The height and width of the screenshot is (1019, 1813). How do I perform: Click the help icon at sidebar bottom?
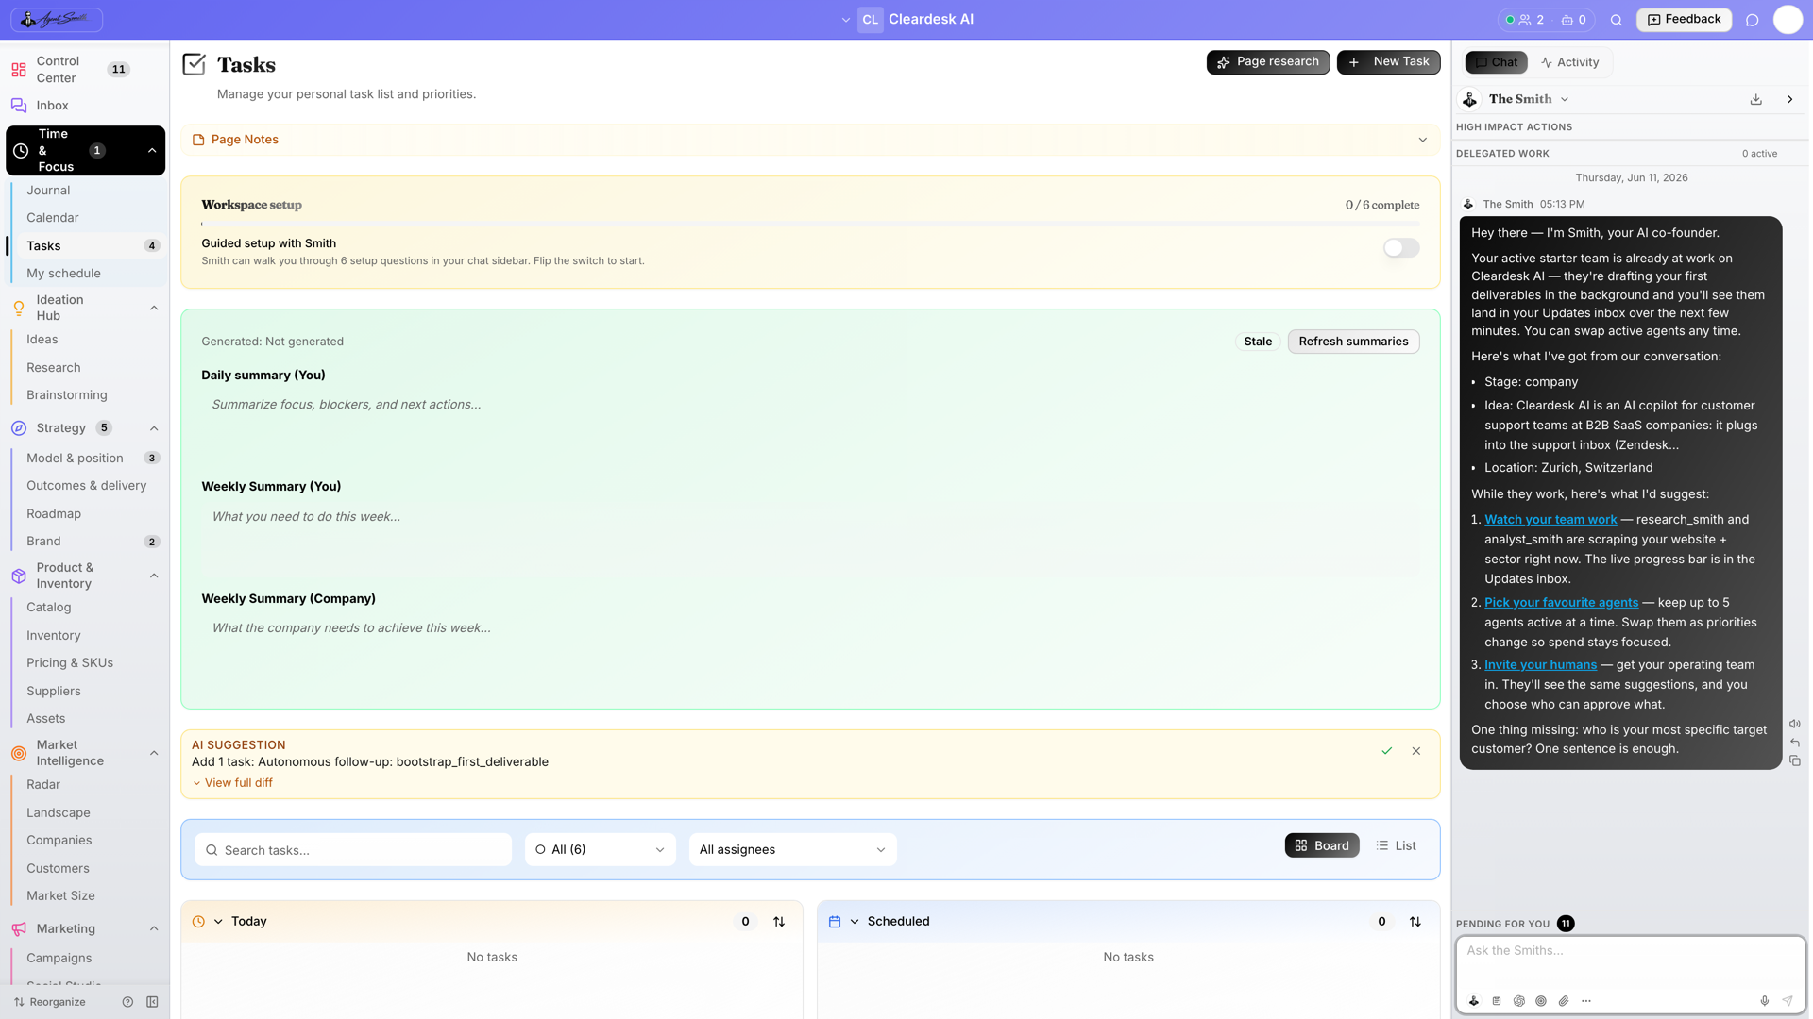pos(127,1002)
